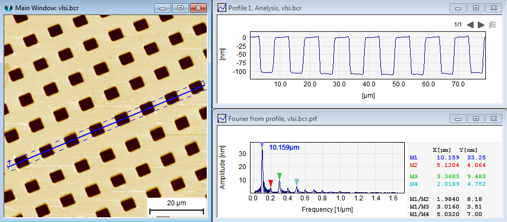Close the Fourier from profile window
The height and width of the screenshot is (222, 507).
coord(493,119)
